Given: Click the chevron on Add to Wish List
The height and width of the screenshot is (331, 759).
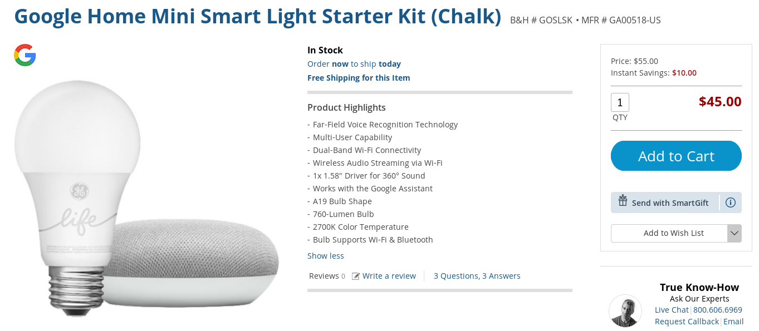Looking at the screenshot, I should (x=734, y=233).
